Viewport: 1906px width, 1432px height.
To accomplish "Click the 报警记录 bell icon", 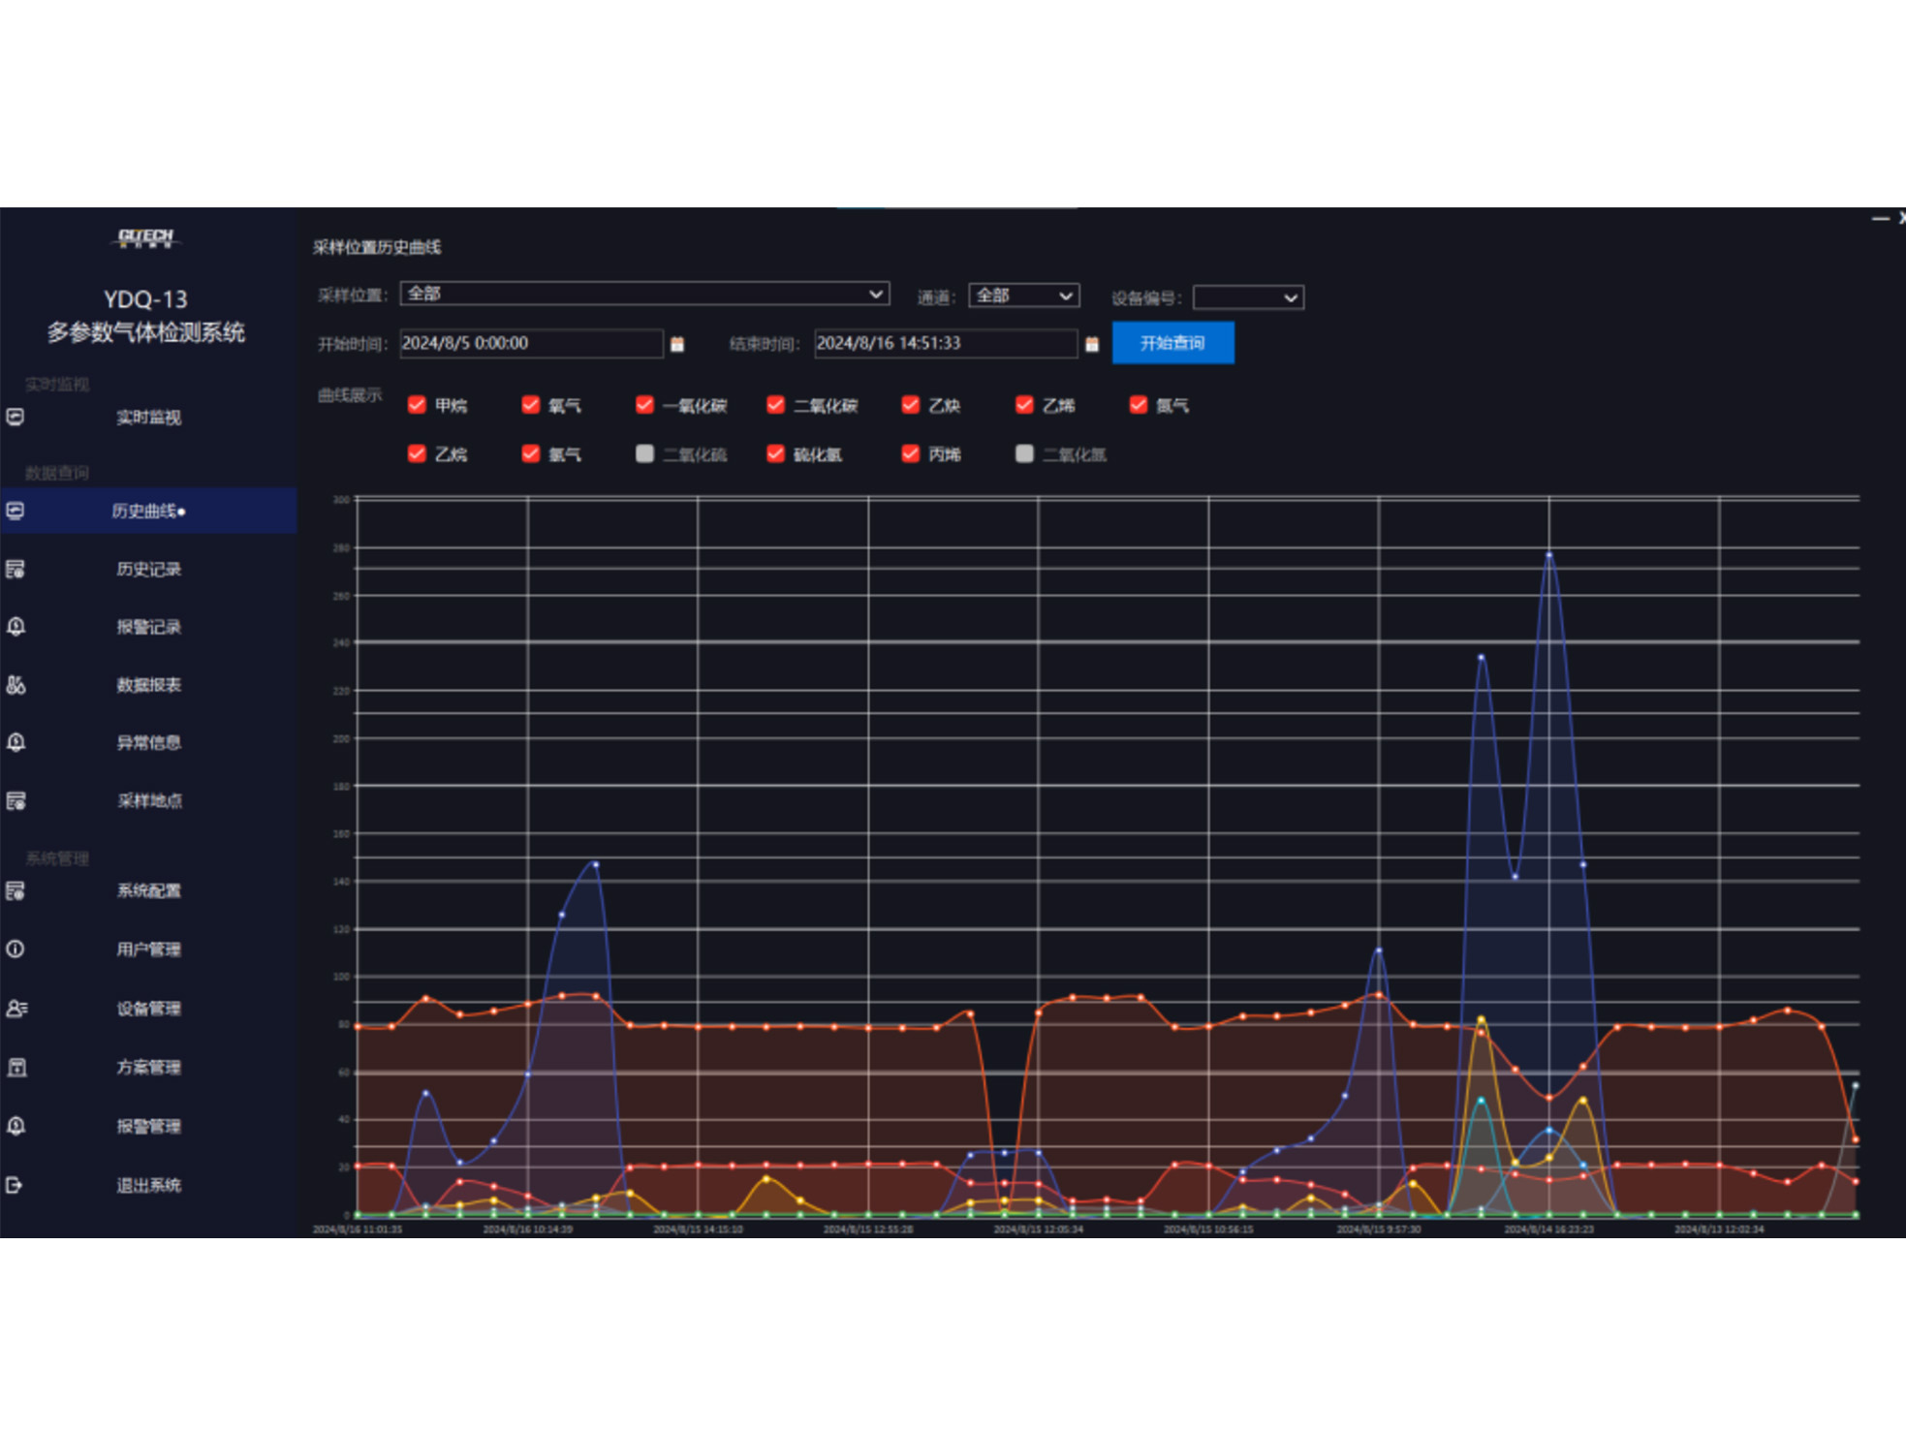I will pyautogui.click(x=16, y=627).
